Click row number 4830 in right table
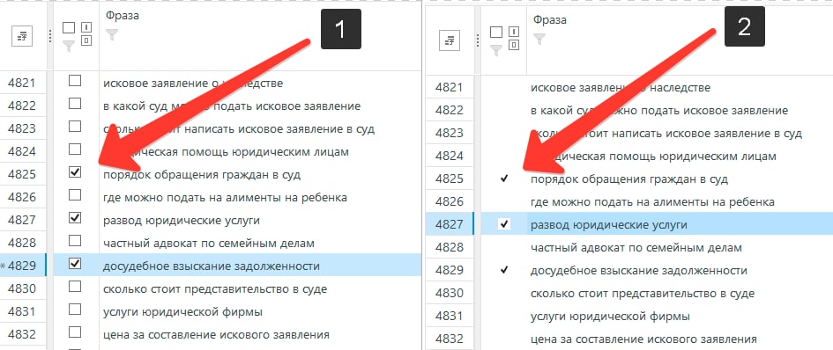The height and width of the screenshot is (350, 833). [450, 293]
